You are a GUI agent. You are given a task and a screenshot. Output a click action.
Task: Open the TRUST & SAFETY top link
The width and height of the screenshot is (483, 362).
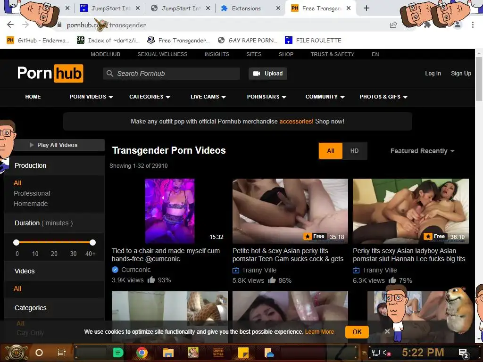(333, 54)
